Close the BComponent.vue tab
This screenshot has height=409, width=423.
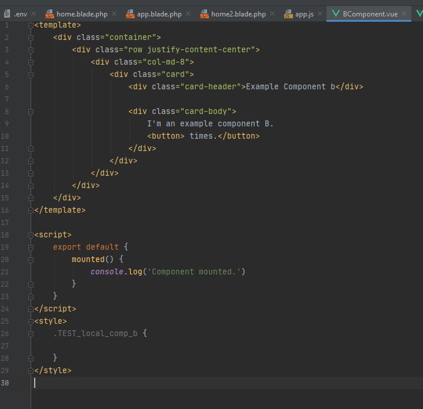pos(404,14)
